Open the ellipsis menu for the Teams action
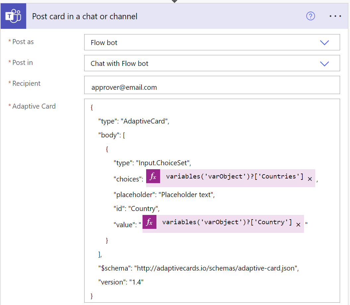The width and height of the screenshot is (350, 305). tap(335, 16)
